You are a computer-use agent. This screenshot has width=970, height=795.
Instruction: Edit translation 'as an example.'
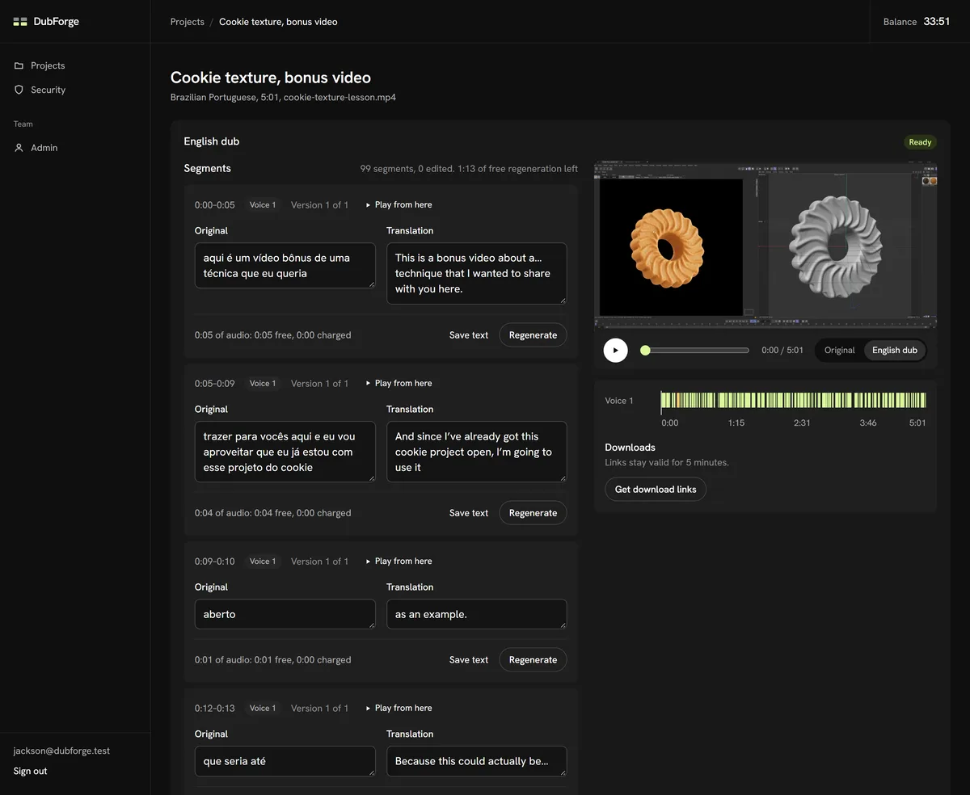tap(476, 614)
